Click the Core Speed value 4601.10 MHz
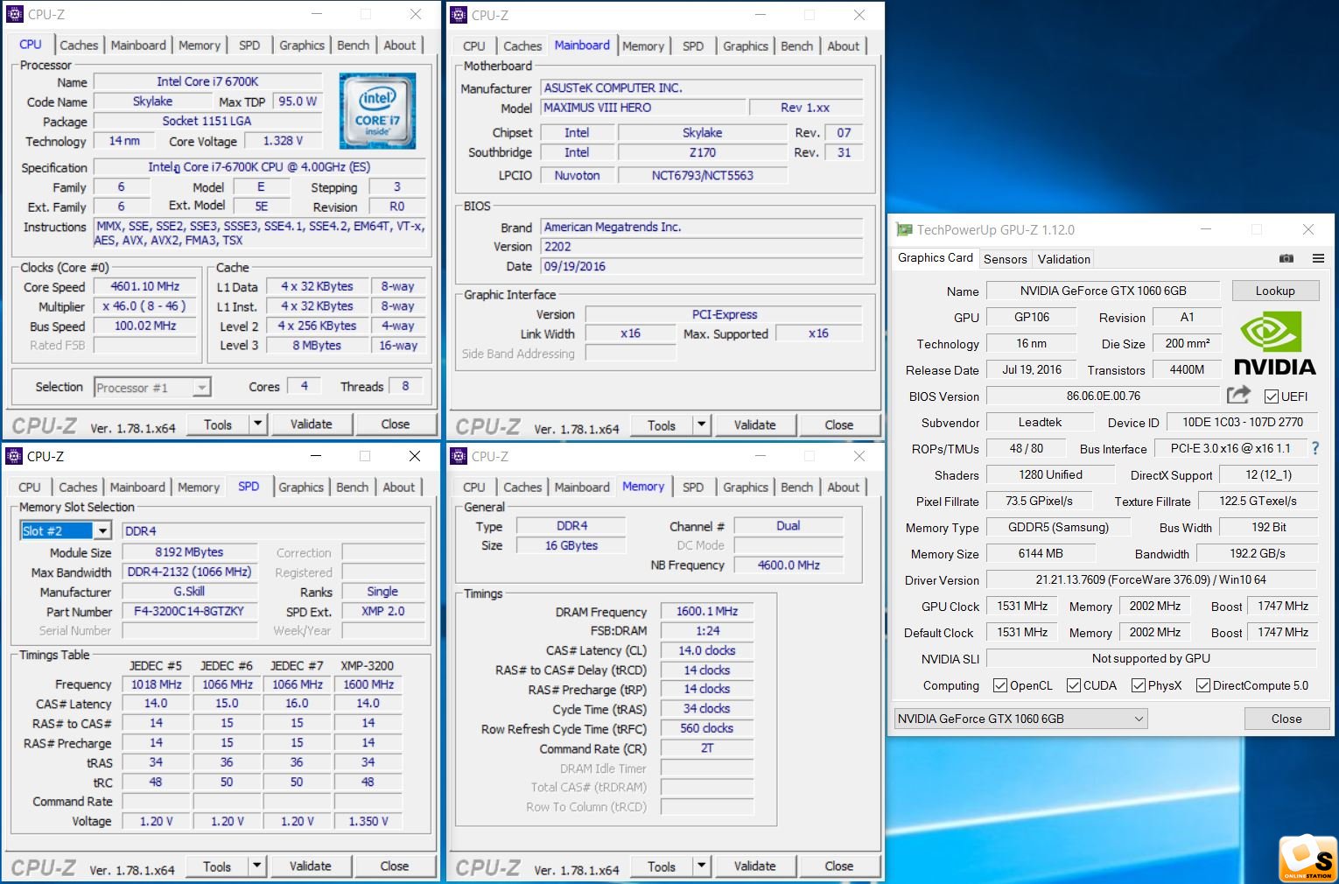Viewport: 1339px width, 884px height. (145, 286)
